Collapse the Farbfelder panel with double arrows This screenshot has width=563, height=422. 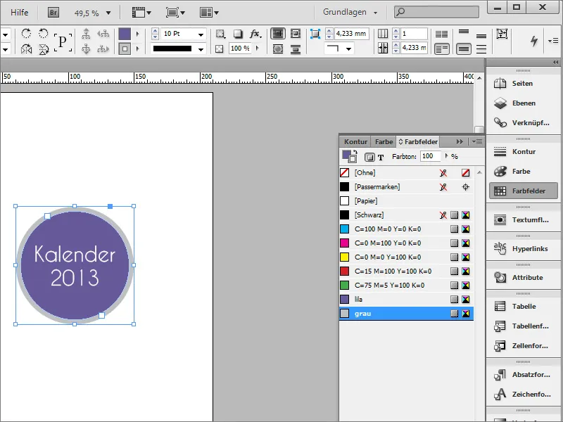pyautogui.click(x=460, y=142)
